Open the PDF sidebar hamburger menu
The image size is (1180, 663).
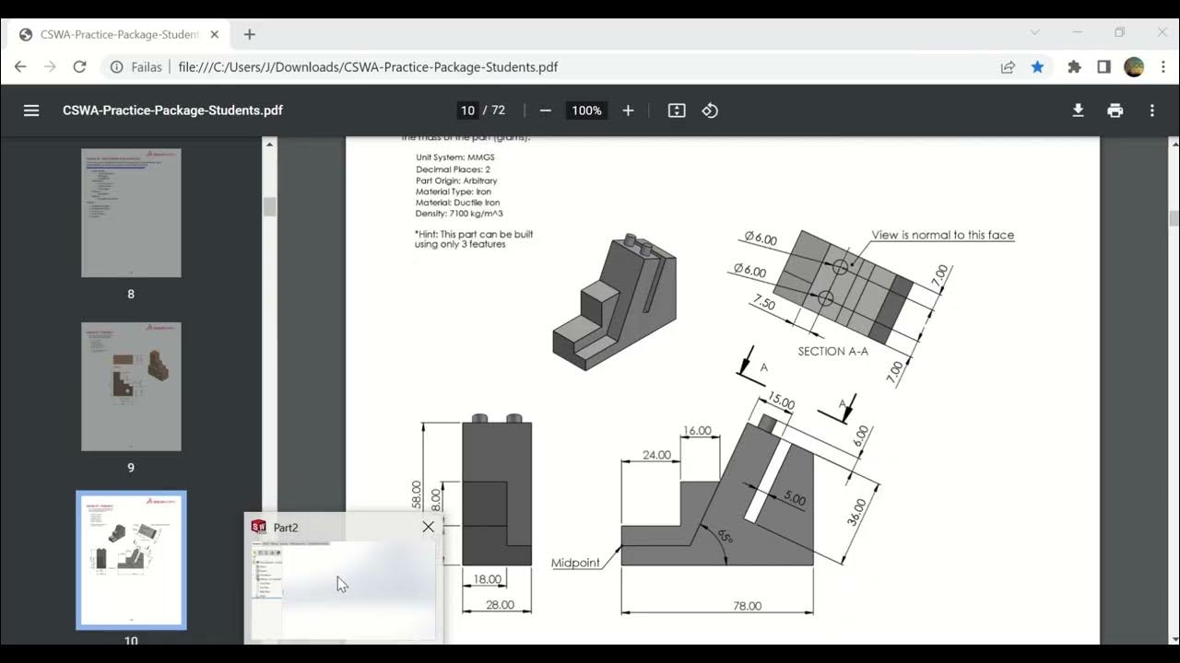pos(31,110)
